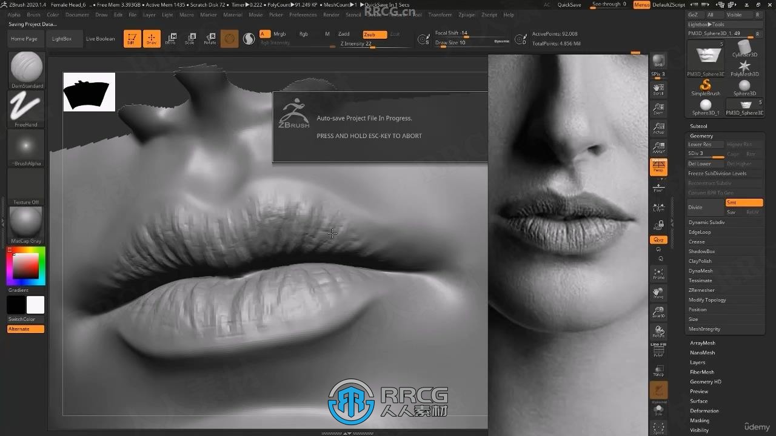Click the Frame icon on right shelf
Image resolution: width=776 pixels, height=436 pixels.
click(658, 274)
